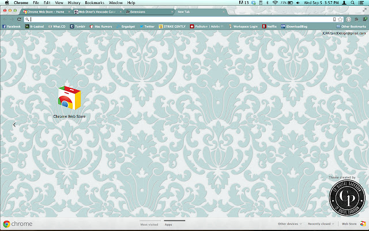
Task: Open the Help menu
Action: [x=131, y=2]
